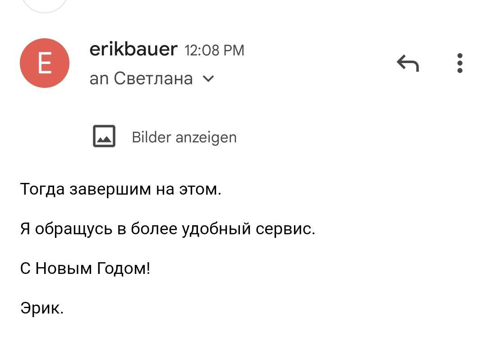Click the word удобный in the message

click(x=216, y=229)
